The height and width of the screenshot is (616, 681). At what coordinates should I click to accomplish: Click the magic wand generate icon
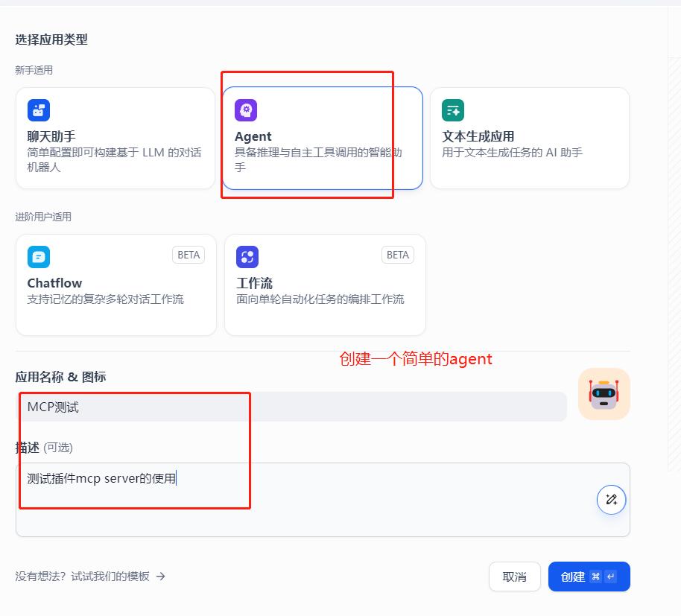tap(612, 500)
